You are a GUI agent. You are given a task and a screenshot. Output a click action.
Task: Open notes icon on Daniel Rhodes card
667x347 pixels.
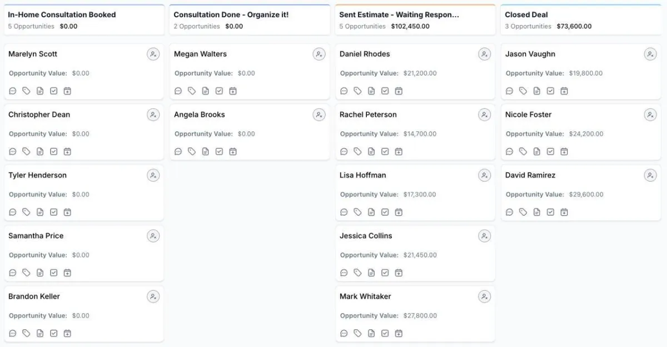(371, 91)
